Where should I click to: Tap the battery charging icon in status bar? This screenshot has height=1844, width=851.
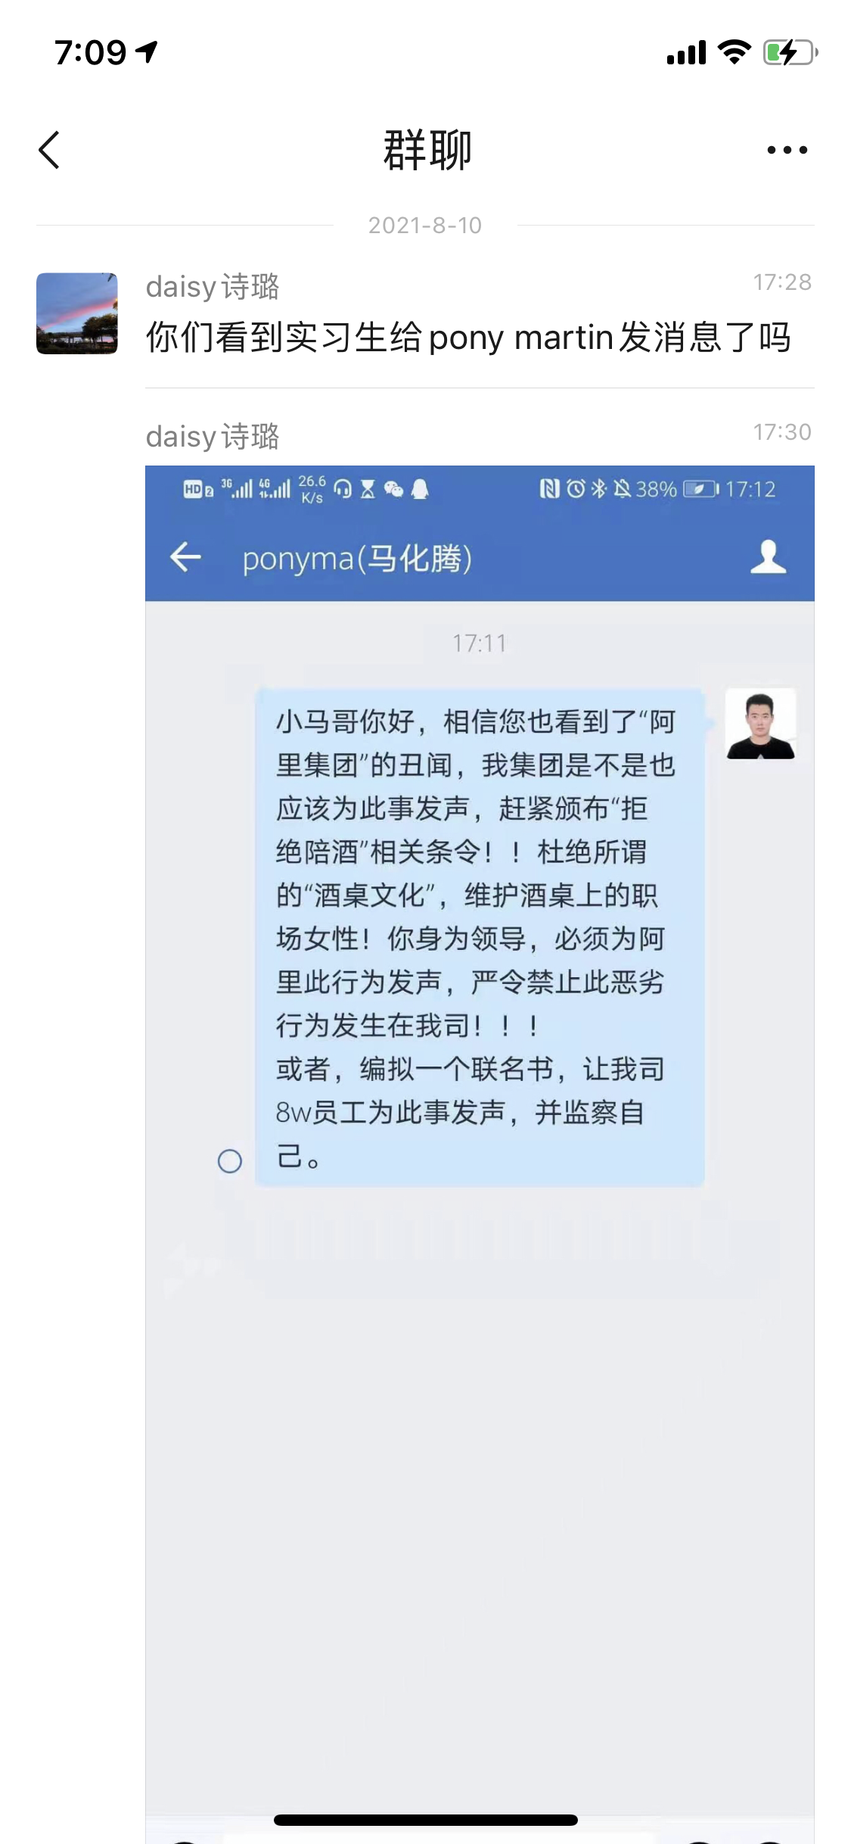(x=790, y=52)
